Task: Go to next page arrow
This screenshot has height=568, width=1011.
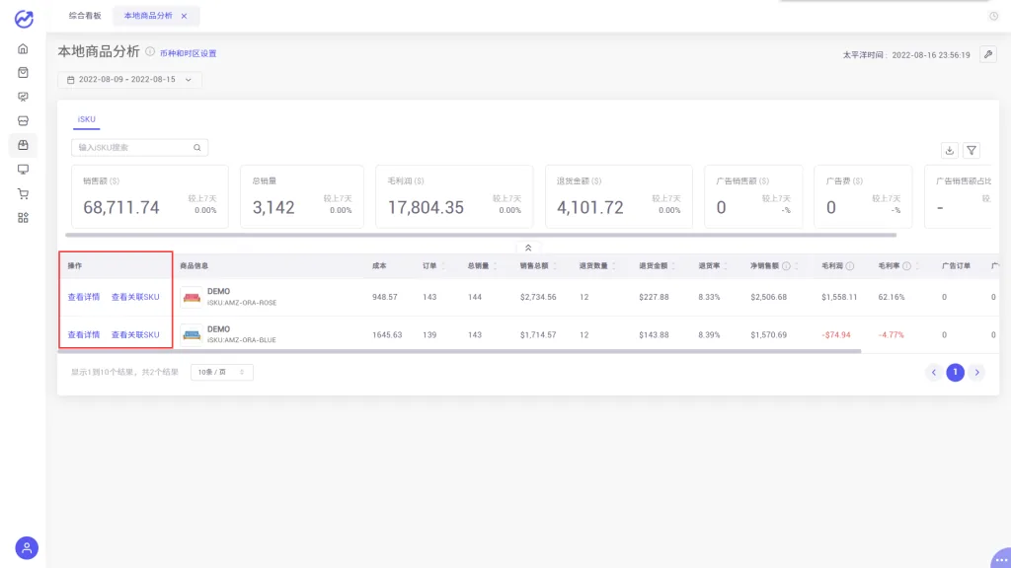Action: pyautogui.click(x=976, y=372)
